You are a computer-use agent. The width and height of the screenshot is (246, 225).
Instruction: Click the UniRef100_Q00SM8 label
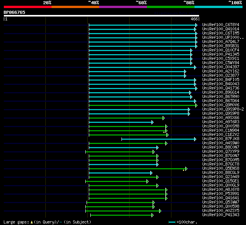[x=221, y=126]
